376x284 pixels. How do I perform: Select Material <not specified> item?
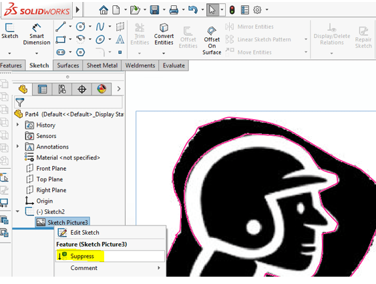click(62, 157)
